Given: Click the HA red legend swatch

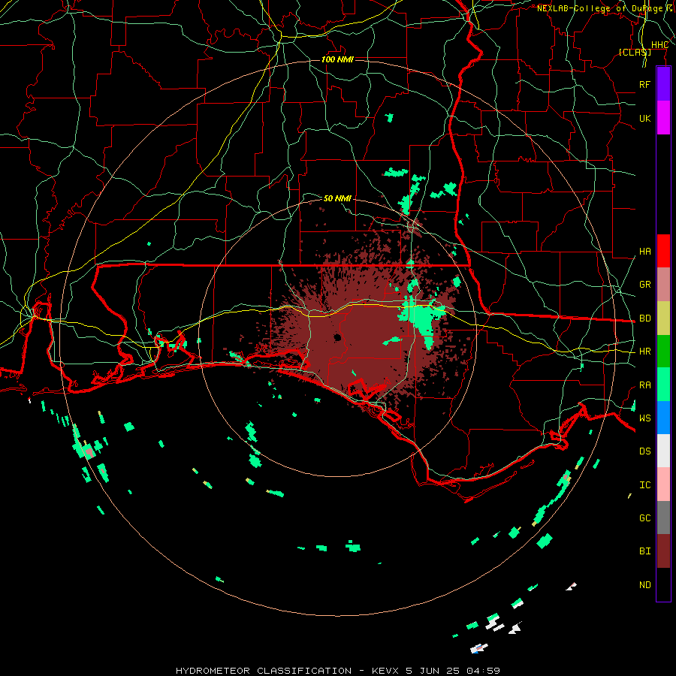Looking at the screenshot, I should tap(663, 251).
